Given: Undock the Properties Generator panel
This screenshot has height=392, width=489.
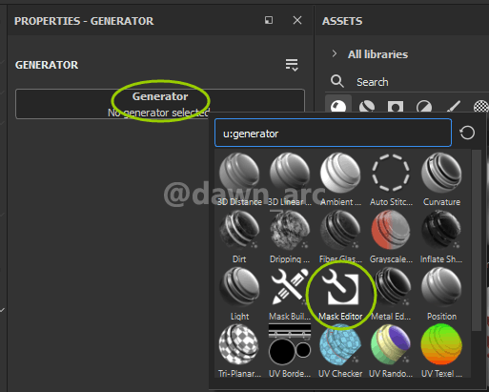Looking at the screenshot, I should point(269,20).
